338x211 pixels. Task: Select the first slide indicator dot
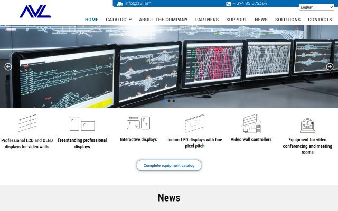click(164, 101)
